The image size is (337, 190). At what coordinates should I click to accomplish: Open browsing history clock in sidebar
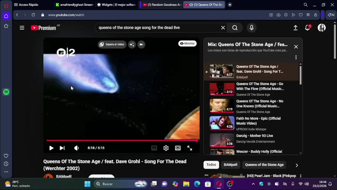(x=6, y=164)
